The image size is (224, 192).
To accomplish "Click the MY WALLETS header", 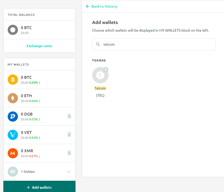I will point(18,65).
